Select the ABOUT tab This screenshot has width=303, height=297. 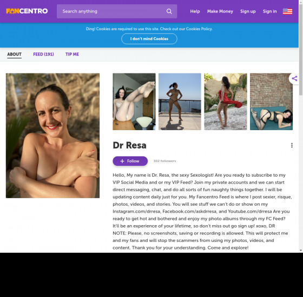click(x=14, y=55)
